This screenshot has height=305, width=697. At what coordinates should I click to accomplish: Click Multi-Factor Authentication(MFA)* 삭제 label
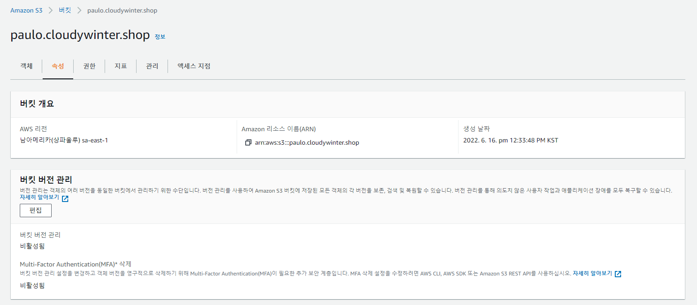click(x=75, y=264)
